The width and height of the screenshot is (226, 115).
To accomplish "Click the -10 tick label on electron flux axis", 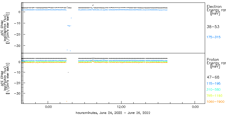I will 17,23.
